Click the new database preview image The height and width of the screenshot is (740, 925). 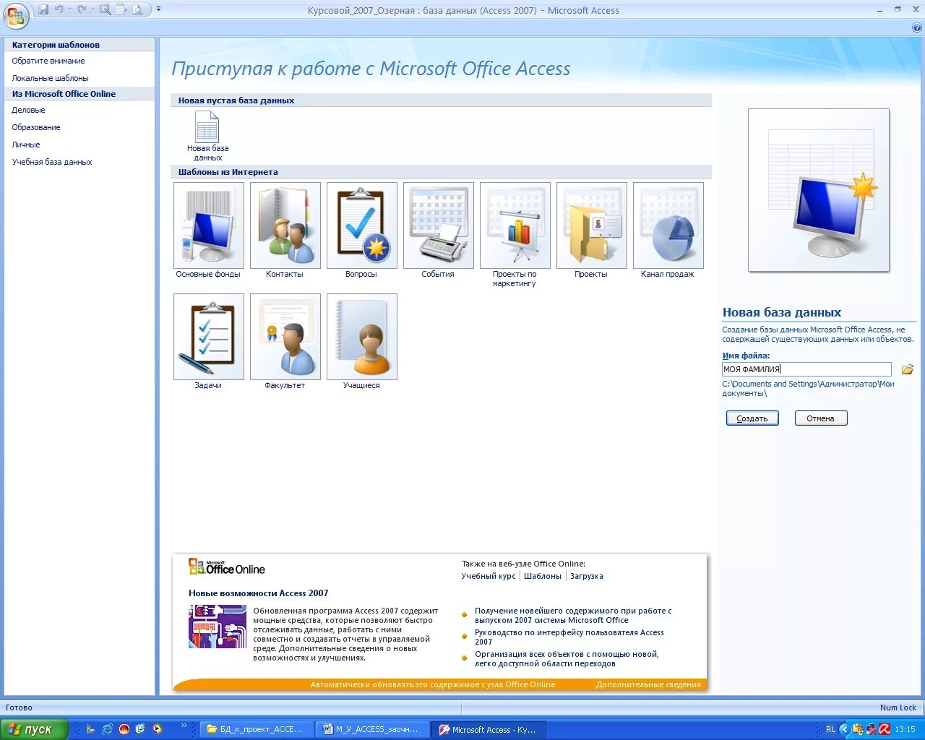click(x=819, y=190)
